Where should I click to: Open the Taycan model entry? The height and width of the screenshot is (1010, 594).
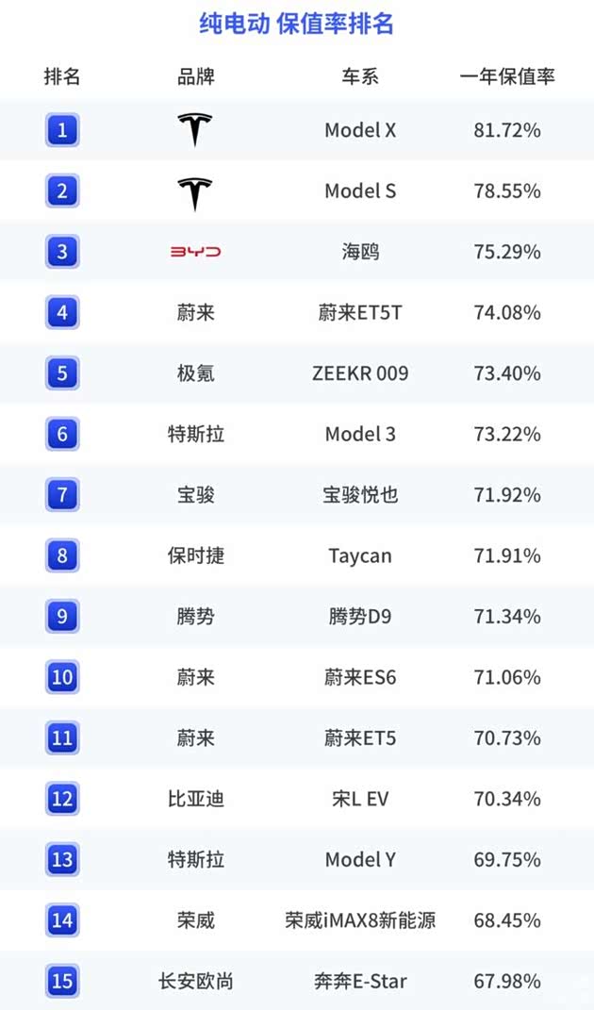(360, 555)
